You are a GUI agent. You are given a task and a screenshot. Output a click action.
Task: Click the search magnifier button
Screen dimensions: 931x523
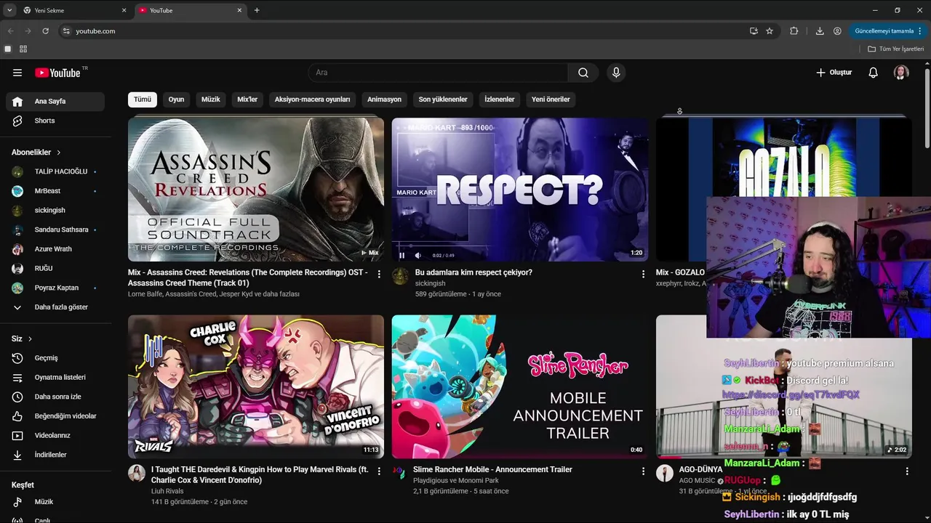(x=583, y=73)
